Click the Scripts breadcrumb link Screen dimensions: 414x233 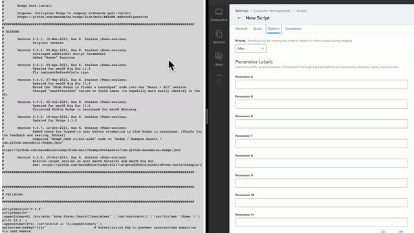tap(301, 11)
